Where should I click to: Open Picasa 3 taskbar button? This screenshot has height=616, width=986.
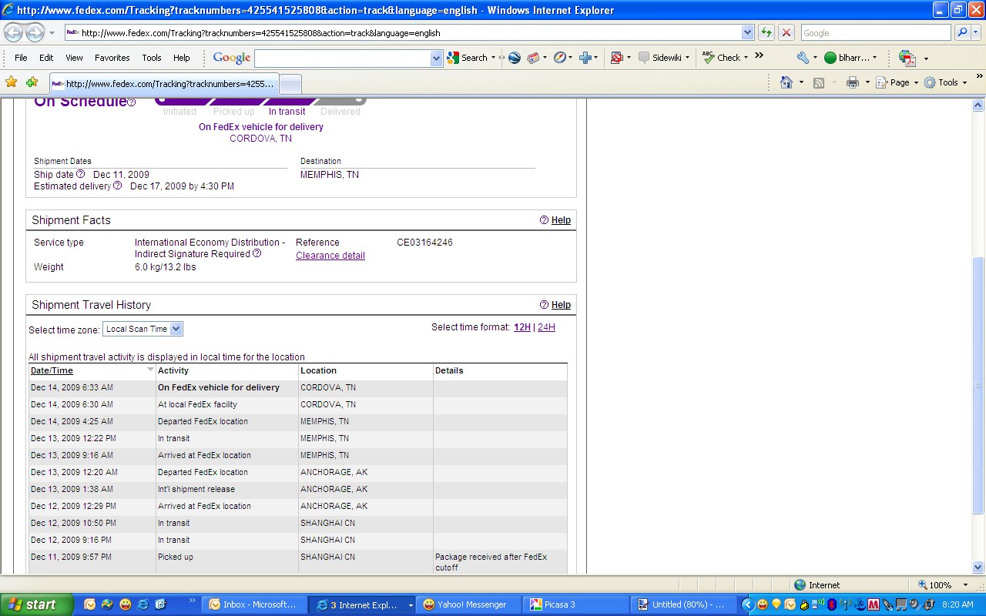pos(575,604)
